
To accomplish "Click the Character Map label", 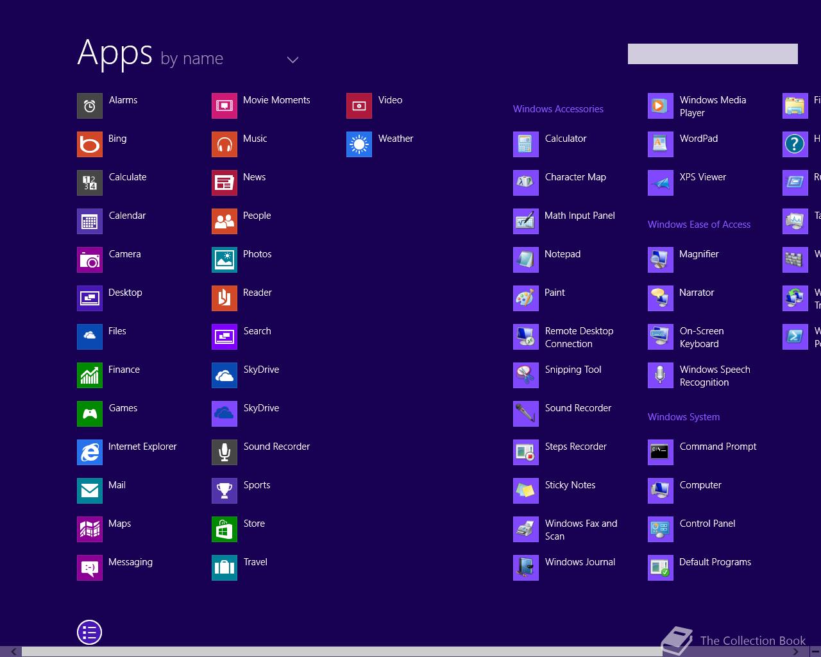I will [575, 177].
